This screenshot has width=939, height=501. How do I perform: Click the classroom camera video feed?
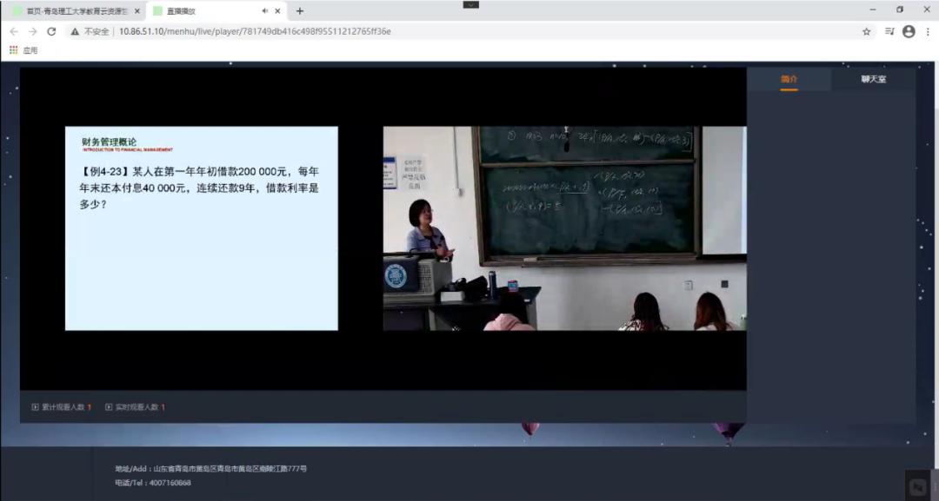(x=564, y=228)
